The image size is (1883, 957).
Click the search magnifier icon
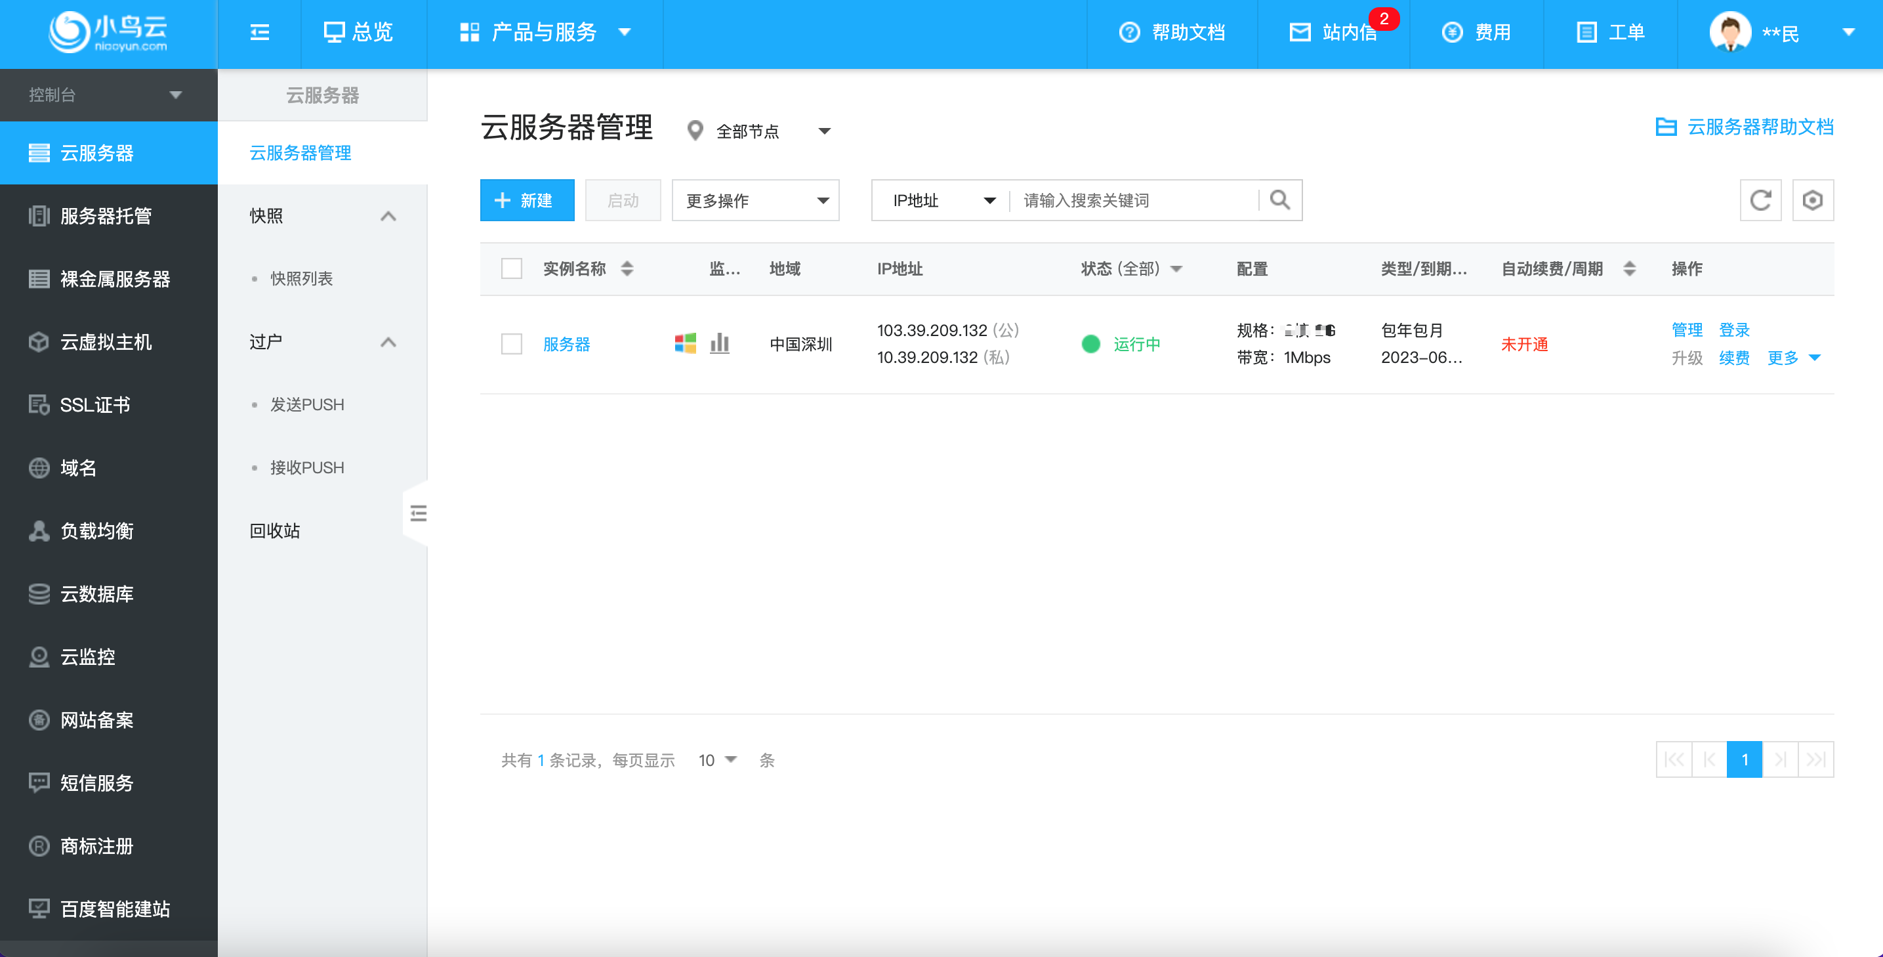pos(1280,200)
